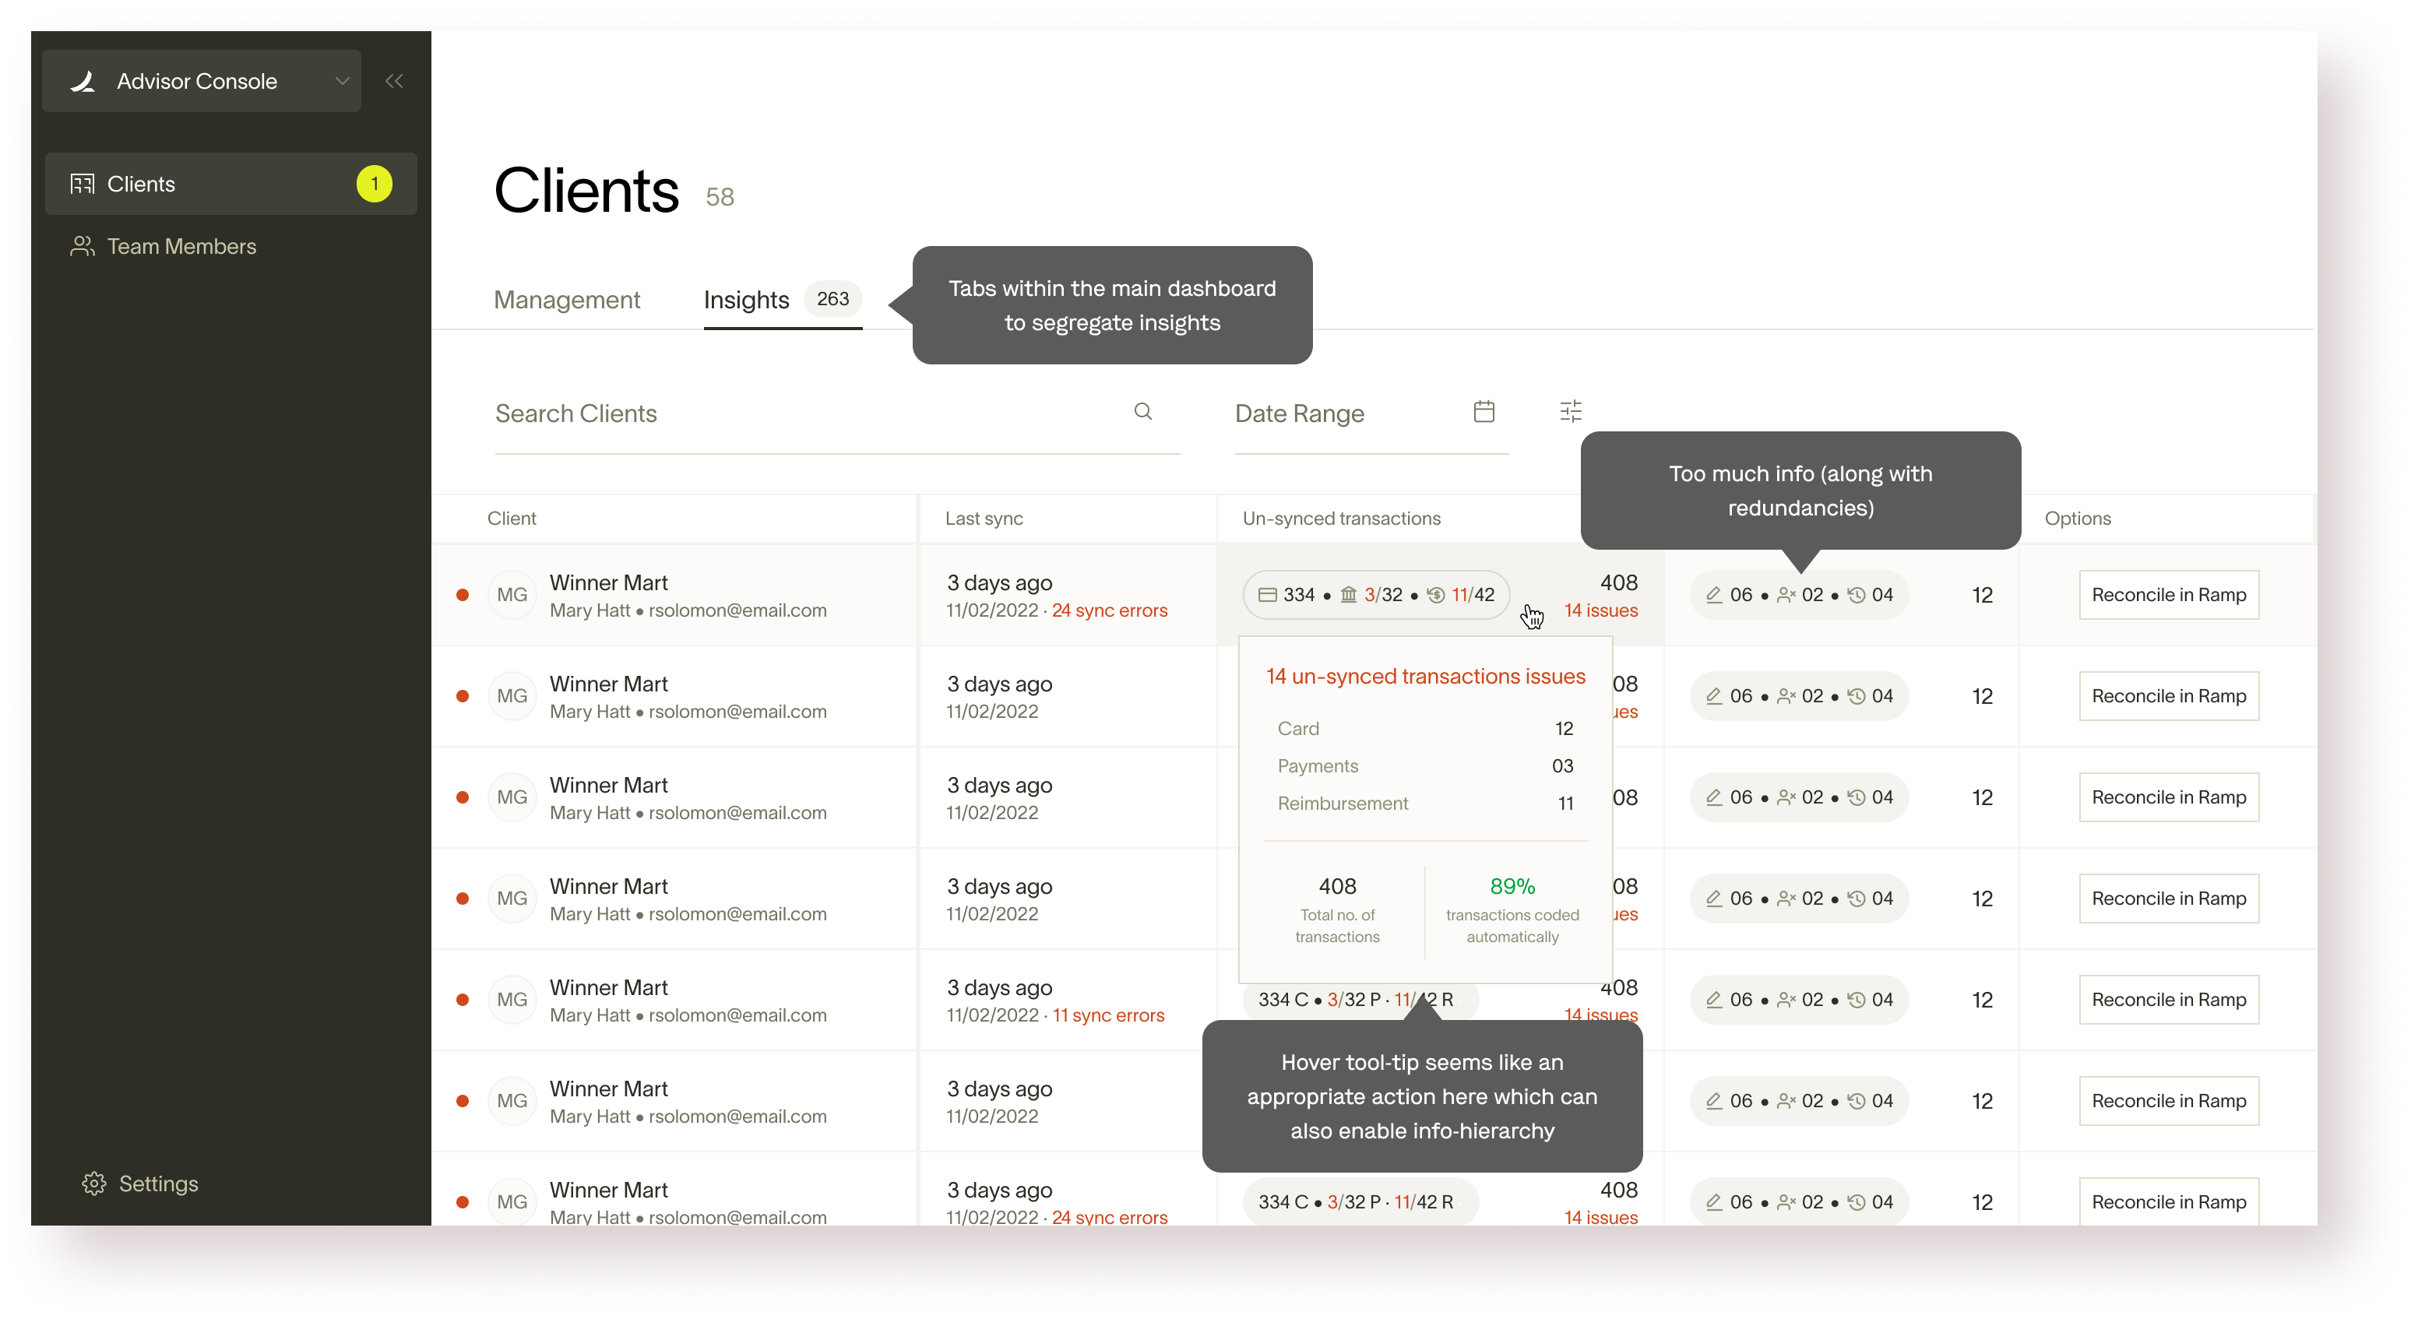Click the MG avatar in second row
The height and width of the screenshot is (1319, 2411).
(512, 696)
